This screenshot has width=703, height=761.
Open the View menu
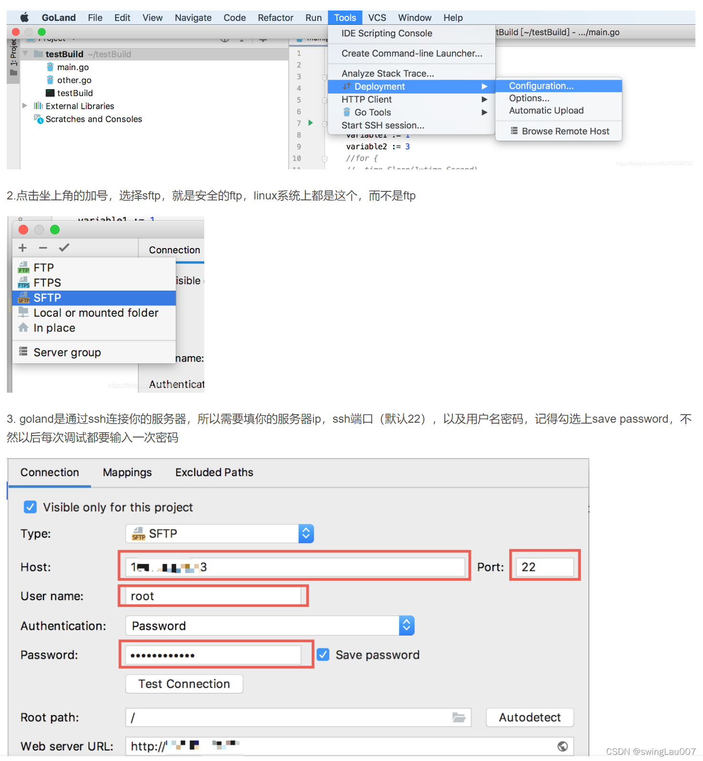coord(152,18)
